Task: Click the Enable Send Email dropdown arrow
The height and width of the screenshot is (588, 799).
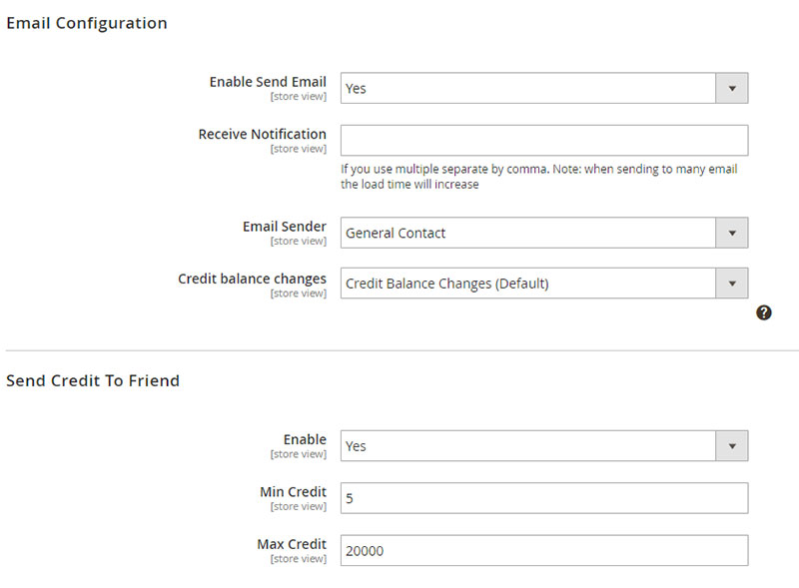Action: coord(732,88)
